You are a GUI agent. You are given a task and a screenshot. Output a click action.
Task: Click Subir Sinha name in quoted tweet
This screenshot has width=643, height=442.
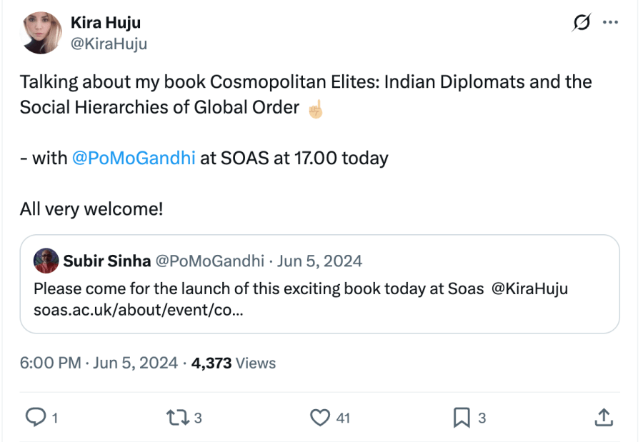[x=106, y=261]
